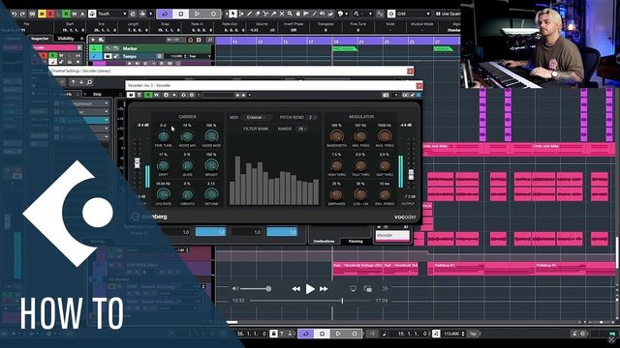The height and width of the screenshot is (348, 620).
Task: Select the Split scissors tool
Action: point(265,14)
